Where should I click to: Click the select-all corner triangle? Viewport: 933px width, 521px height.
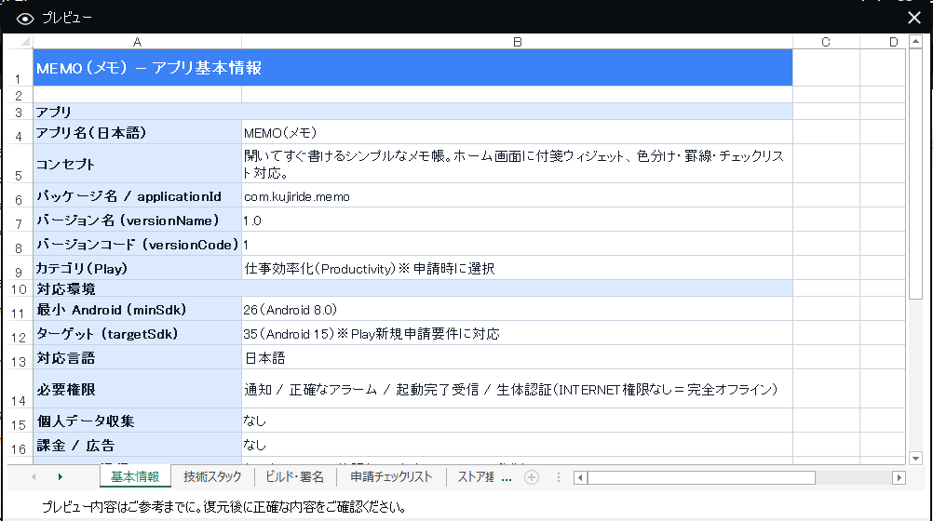pos(24,42)
